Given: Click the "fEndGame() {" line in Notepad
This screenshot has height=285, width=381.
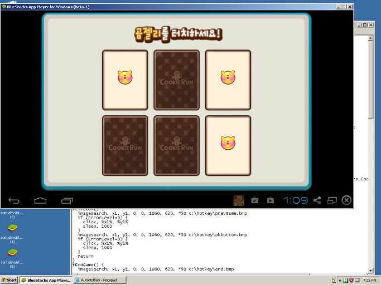Looking at the screenshot, I should point(88,265).
